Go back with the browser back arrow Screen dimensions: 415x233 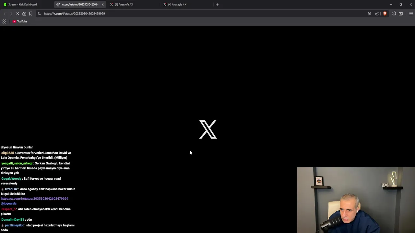click(5, 14)
